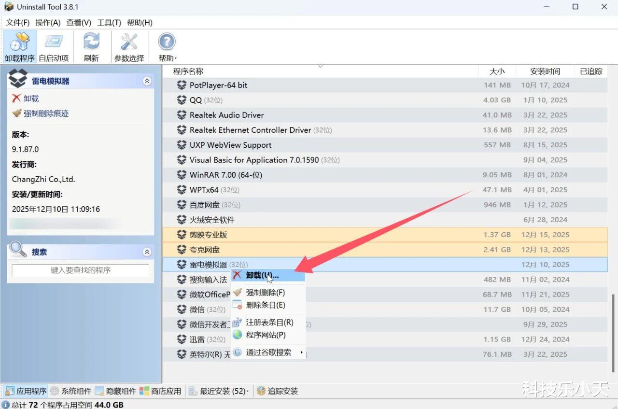Select the 搜狗输入法 row name
The height and width of the screenshot is (409, 618).
(208, 280)
